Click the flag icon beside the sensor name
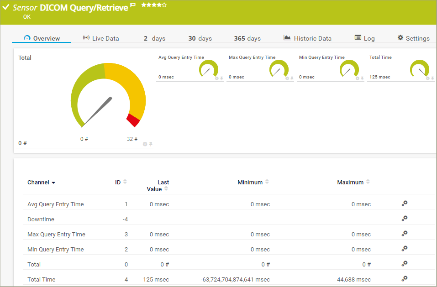This screenshot has height=287, width=437. [133, 6]
